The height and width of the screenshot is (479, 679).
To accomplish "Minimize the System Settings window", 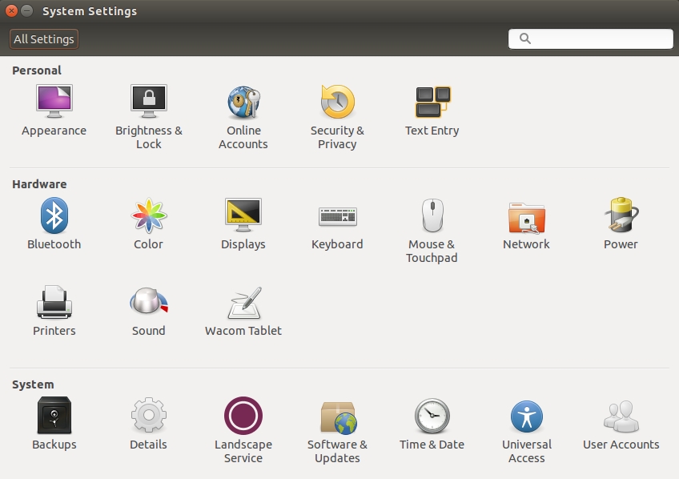I will [x=27, y=11].
